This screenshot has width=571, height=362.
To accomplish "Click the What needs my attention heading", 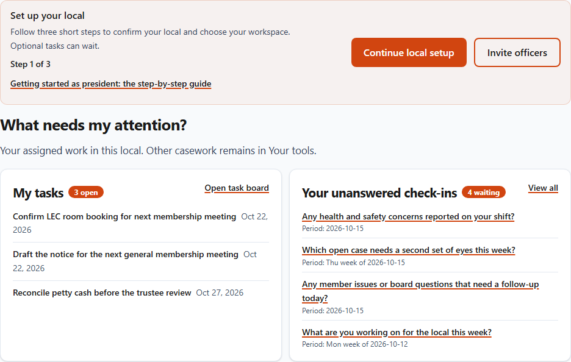I will point(93,125).
